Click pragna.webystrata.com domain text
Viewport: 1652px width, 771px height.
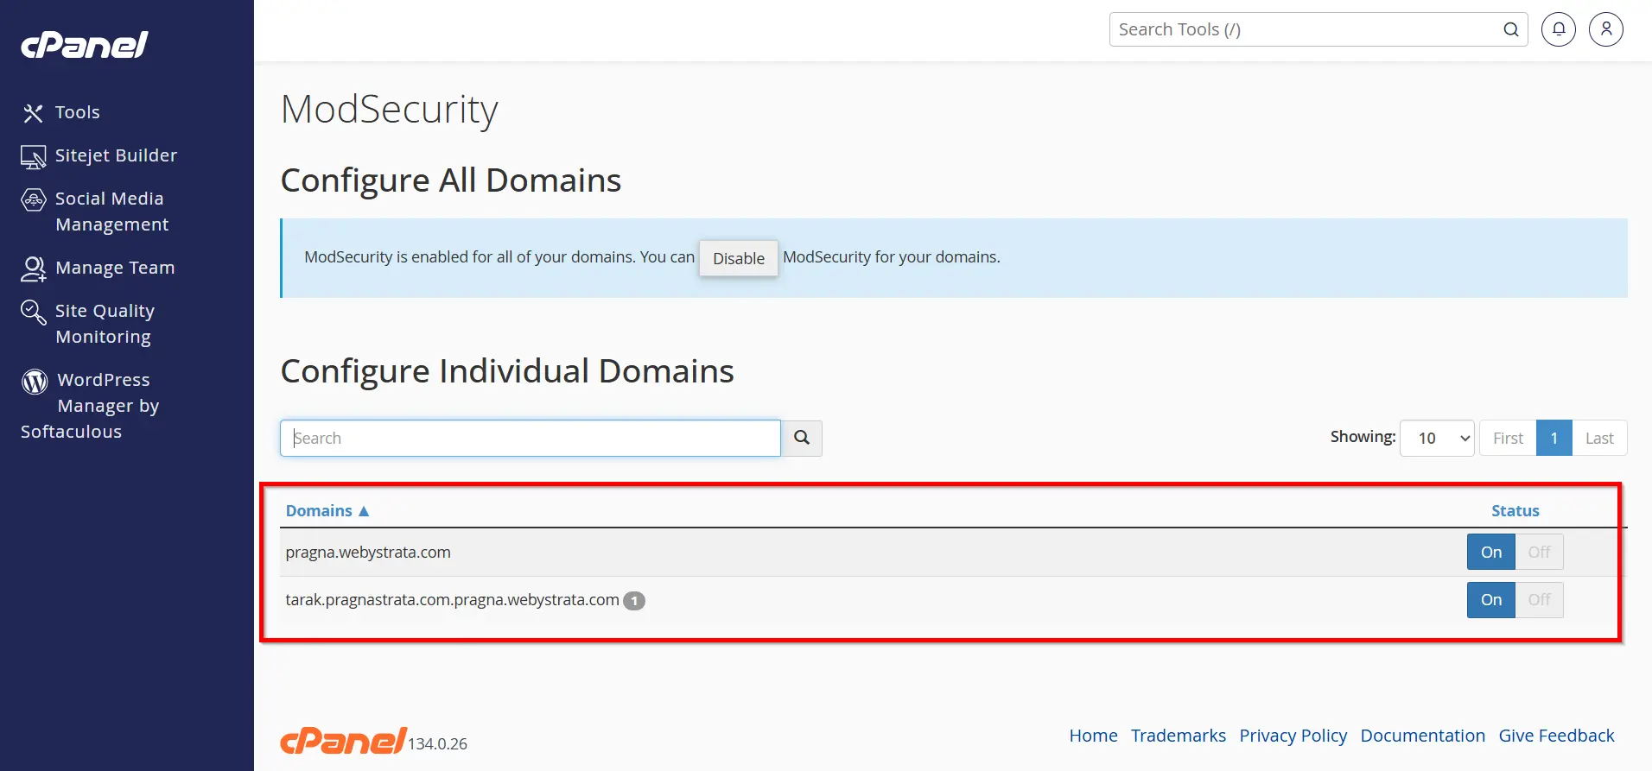(x=368, y=553)
